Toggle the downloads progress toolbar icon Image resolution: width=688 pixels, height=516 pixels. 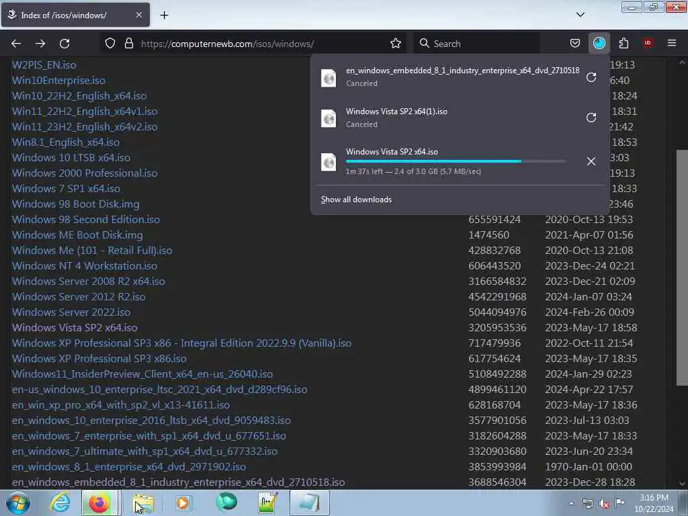(x=599, y=44)
